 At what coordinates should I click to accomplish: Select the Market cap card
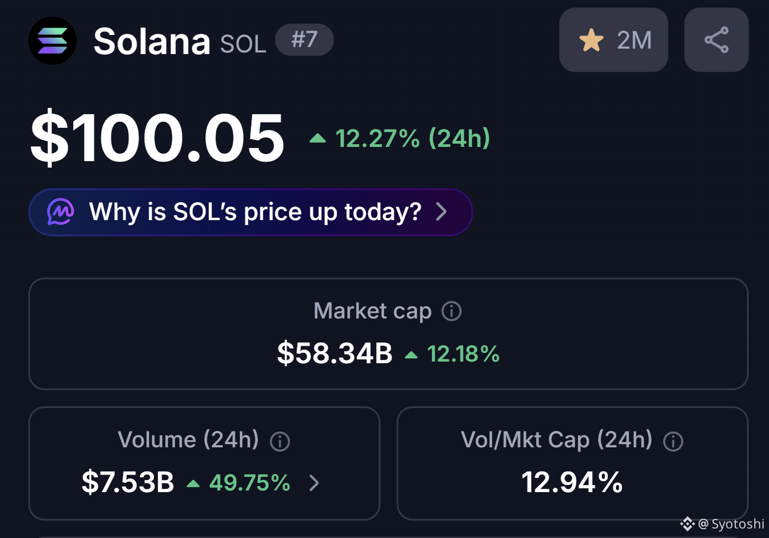(388, 334)
